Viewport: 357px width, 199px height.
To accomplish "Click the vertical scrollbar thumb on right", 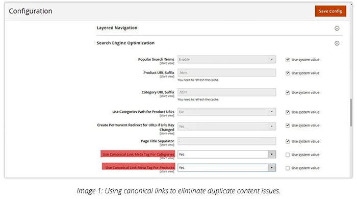I will coord(351,112).
